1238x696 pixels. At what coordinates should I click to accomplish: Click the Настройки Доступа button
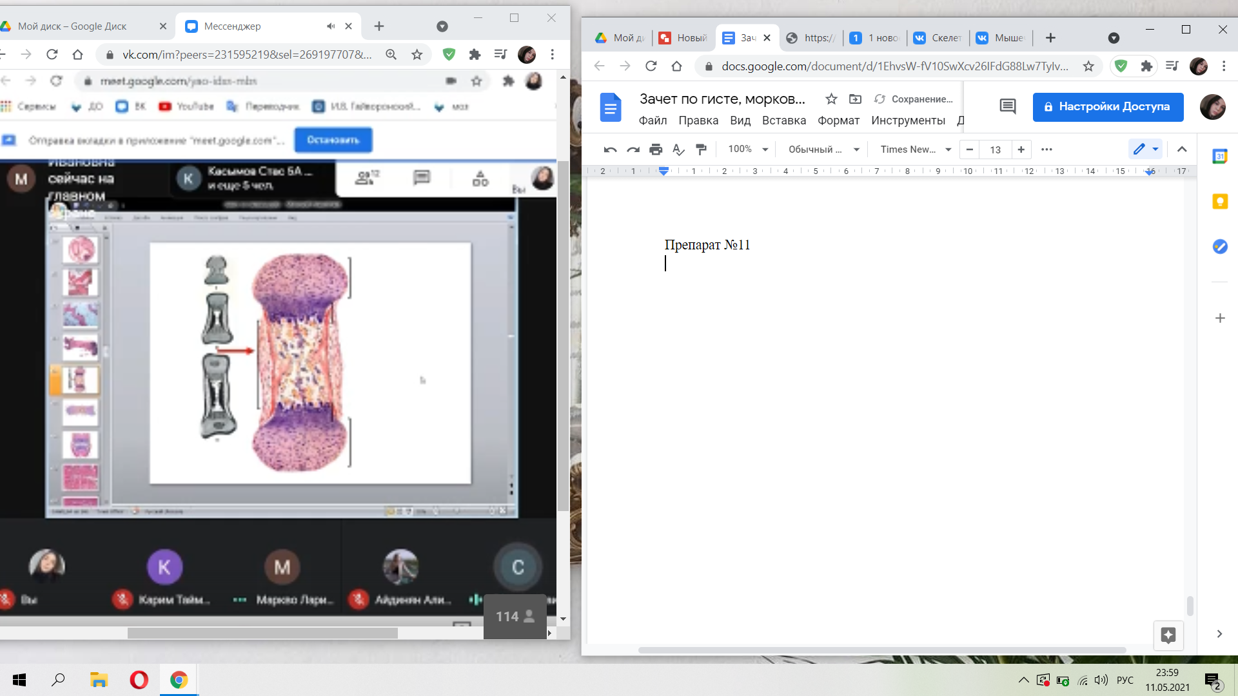click(1108, 107)
